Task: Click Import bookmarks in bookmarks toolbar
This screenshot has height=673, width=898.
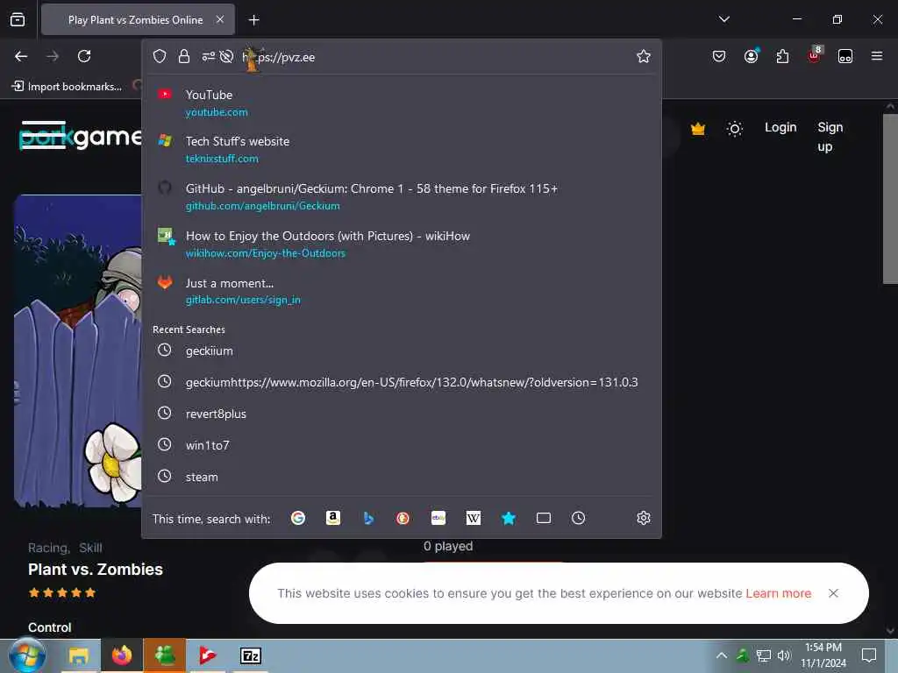Action: (67, 87)
